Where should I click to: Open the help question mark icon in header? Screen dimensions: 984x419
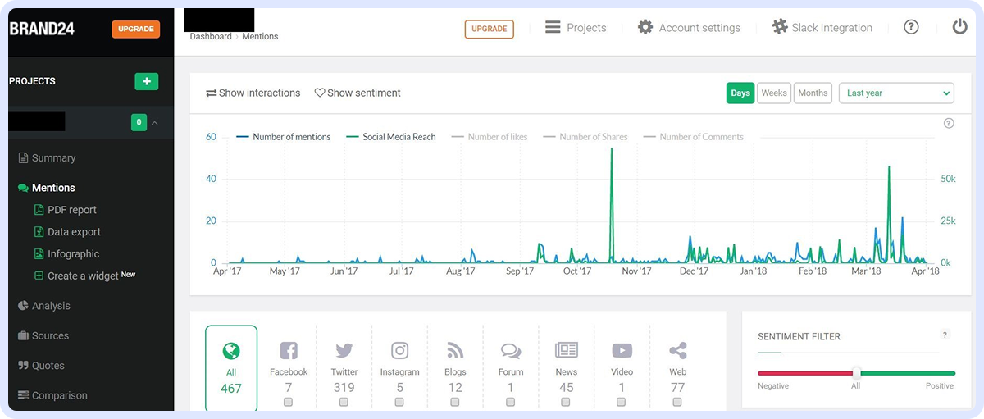[911, 27]
